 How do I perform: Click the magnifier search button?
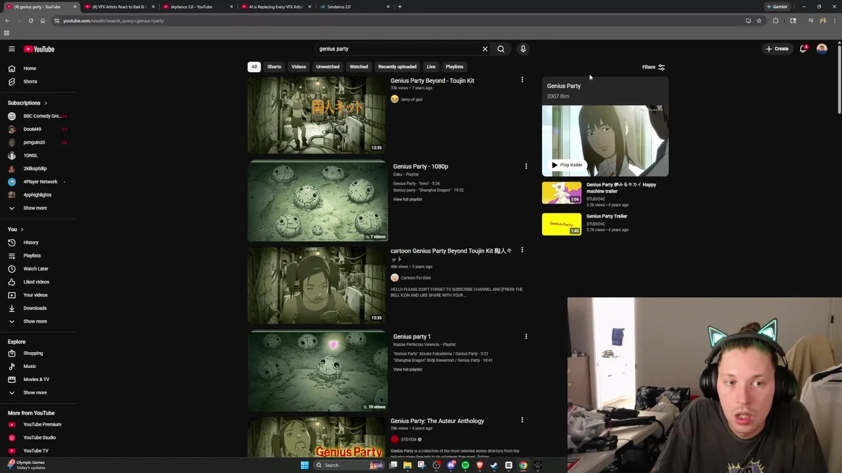(x=501, y=49)
